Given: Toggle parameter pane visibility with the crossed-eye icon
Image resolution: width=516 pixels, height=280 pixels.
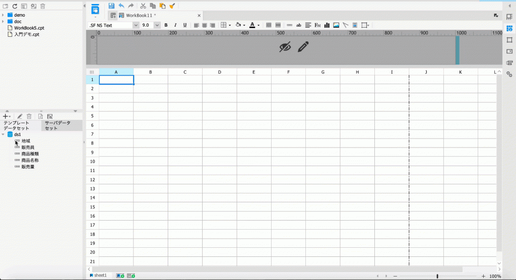Looking at the screenshot, I should 285,47.
